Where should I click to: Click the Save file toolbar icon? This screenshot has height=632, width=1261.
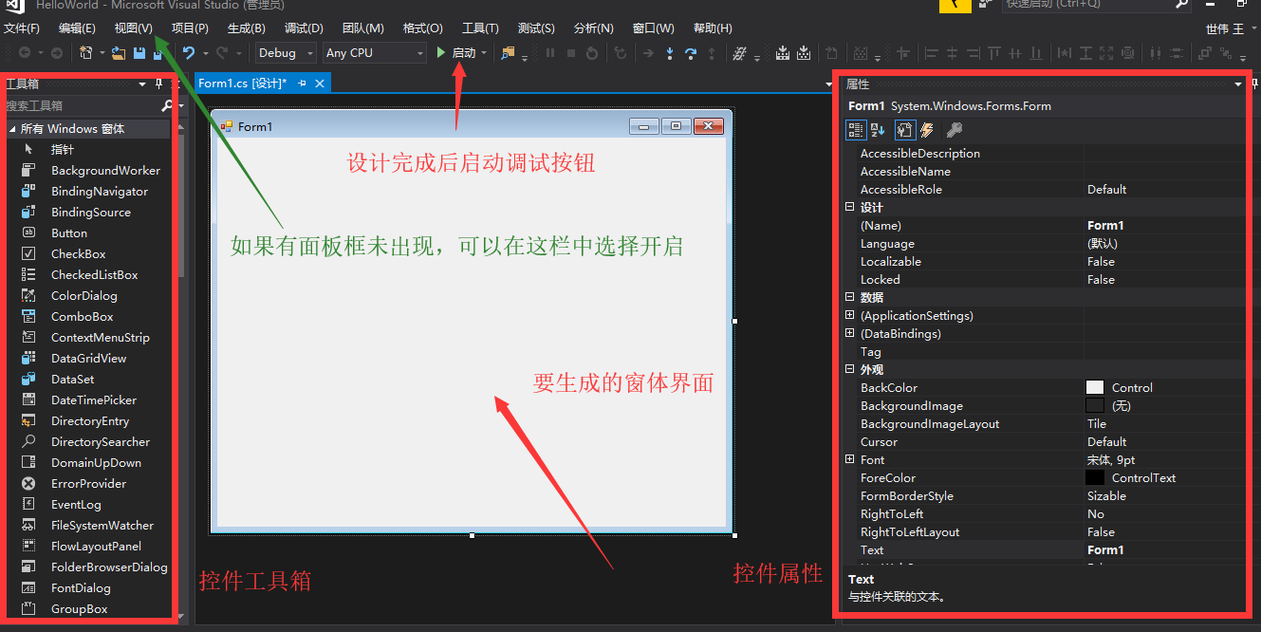[139, 53]
